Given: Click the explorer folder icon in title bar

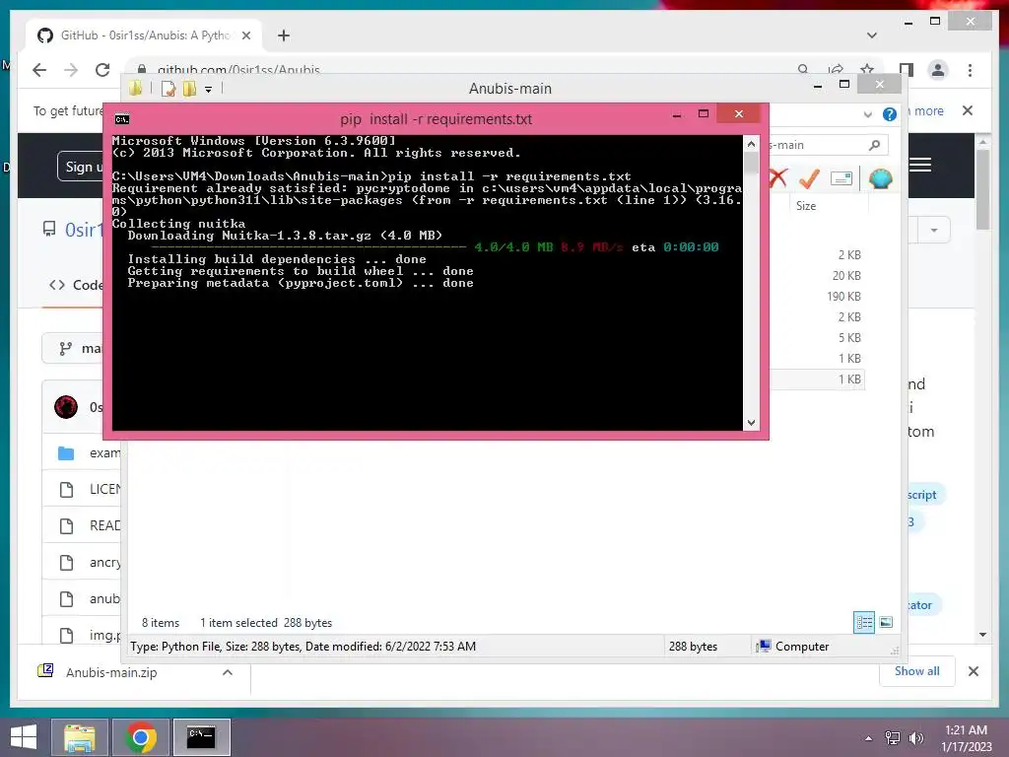Looking at the screenshot, I should tap(135, 88).
